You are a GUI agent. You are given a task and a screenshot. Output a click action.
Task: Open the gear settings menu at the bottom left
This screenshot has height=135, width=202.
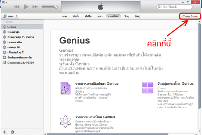click(x=13, y=132)
